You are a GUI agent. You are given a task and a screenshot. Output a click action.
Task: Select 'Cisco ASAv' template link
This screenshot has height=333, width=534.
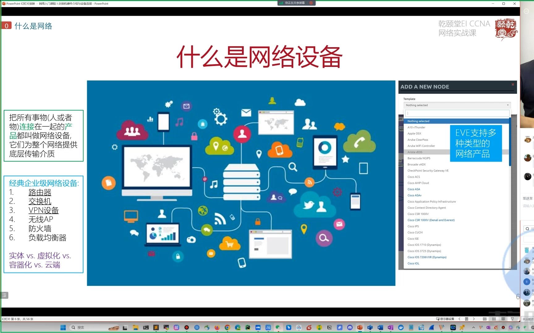click(x=414, y=195)
